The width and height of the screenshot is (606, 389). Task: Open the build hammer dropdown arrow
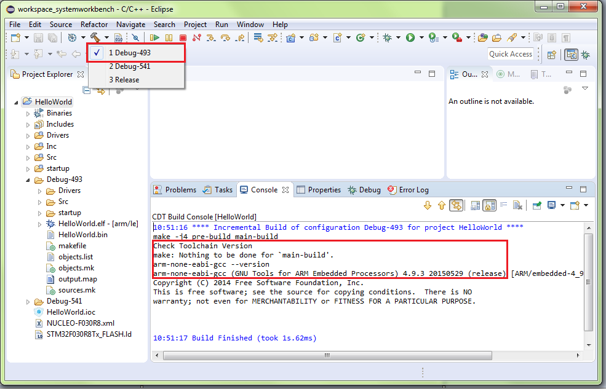106,37
